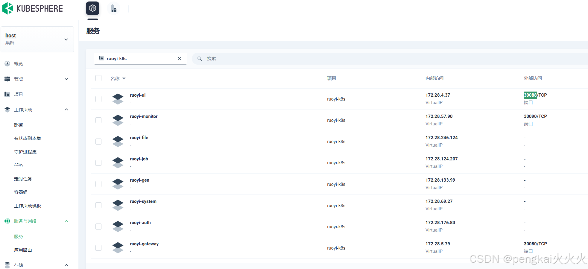Click internal IP 172.28.4.37
The image size is (588, 269).
click(x=438, y=95)
